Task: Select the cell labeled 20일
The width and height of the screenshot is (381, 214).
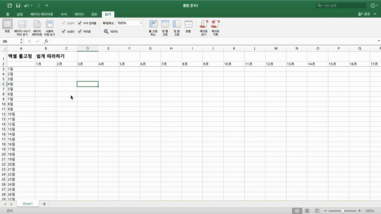Action: [x=21, y=164]
